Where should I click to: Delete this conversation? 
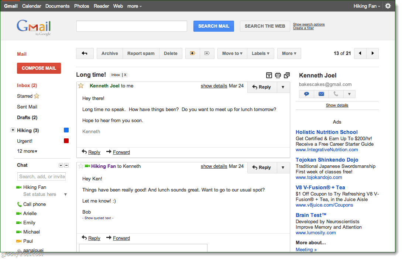(171, 53)
